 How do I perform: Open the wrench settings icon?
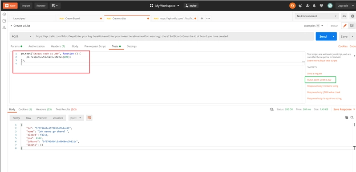(307, 6)
